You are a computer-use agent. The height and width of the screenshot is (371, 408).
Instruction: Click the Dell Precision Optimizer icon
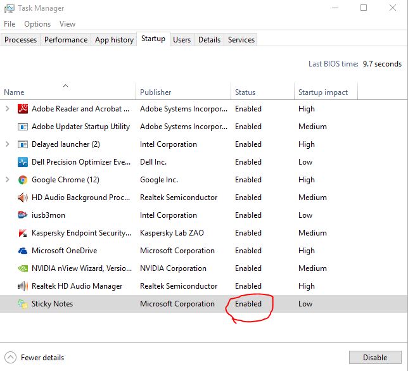23,162
